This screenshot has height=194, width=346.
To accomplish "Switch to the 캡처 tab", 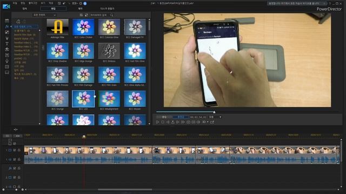I will click(25, 9).
